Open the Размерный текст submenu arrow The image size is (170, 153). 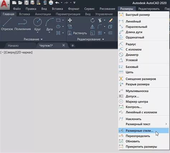pyautogui.click(x=166, y=124)
